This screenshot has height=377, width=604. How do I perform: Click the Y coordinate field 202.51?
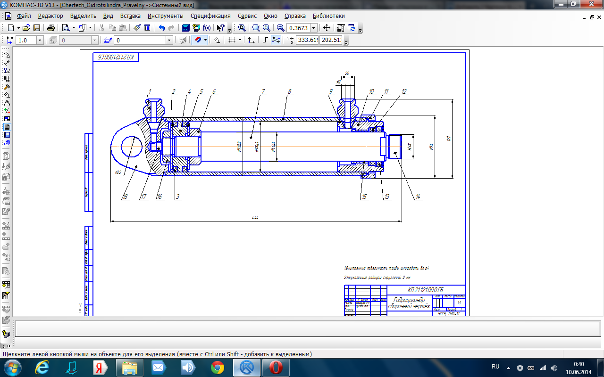pyautogui.click(x=330, y=40)
